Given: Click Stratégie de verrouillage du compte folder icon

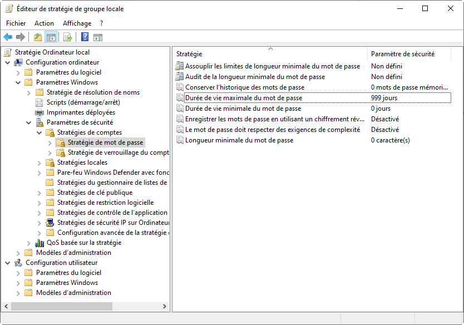Looking at the screenshot, I should 61,152.
